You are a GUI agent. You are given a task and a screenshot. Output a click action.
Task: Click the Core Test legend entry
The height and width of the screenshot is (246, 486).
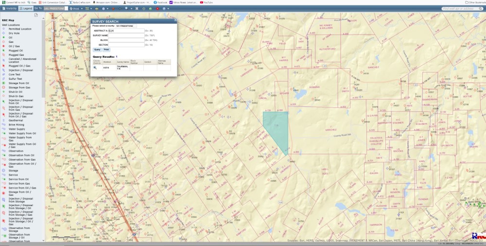click(12, 74)
